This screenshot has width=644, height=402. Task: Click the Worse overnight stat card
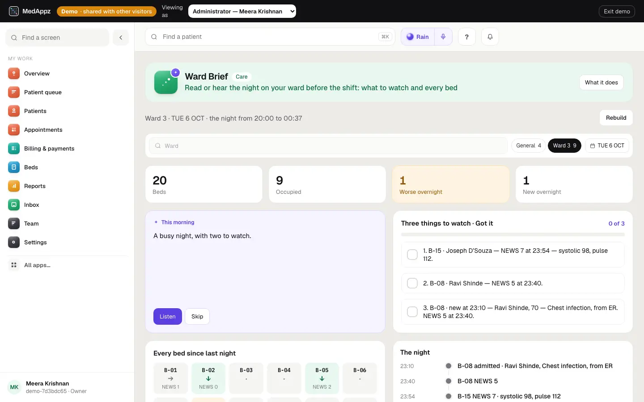point(451,184)
